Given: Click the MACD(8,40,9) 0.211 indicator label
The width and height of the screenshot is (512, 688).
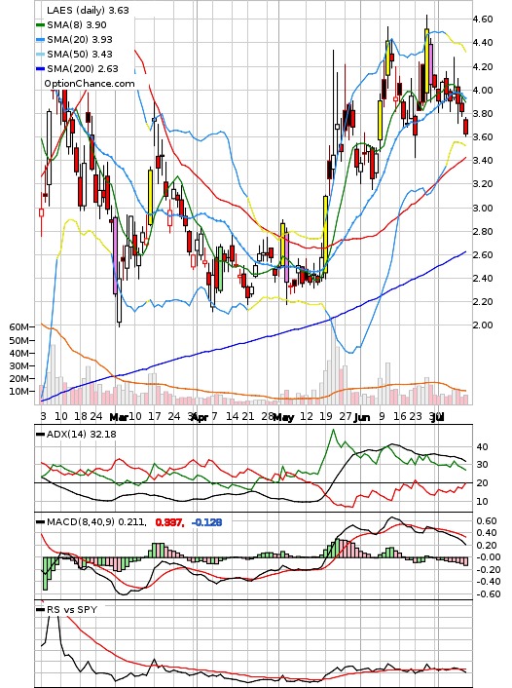Looking at the screenshot, I should (96, 521).
